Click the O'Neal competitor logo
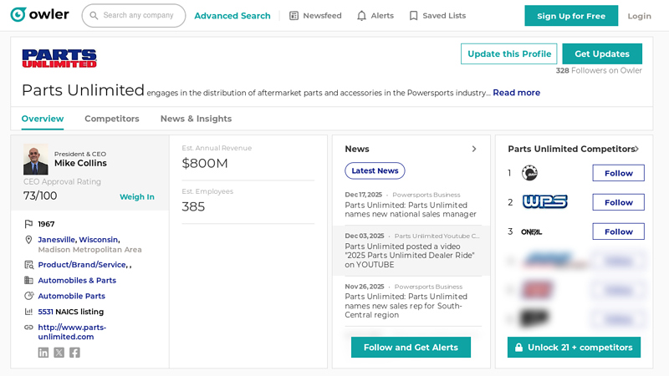The width and height of the screenshot is (669, 376). [532, 231]
